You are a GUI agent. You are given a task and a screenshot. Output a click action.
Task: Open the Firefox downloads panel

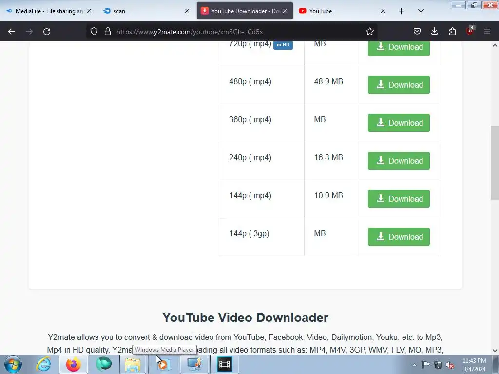click(434, 31)
